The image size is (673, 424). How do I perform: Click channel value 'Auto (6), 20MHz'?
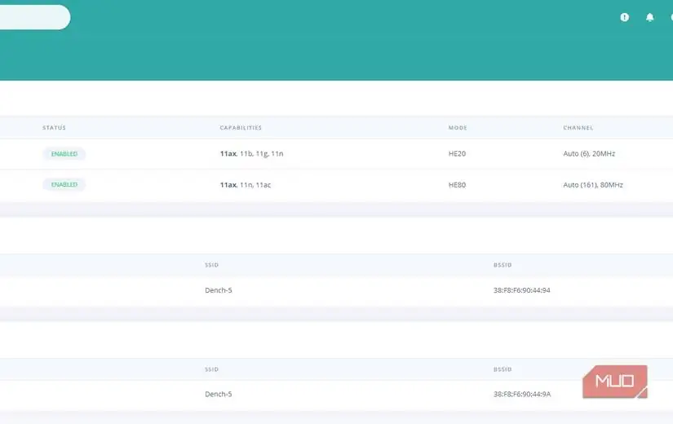coord(589,153)
